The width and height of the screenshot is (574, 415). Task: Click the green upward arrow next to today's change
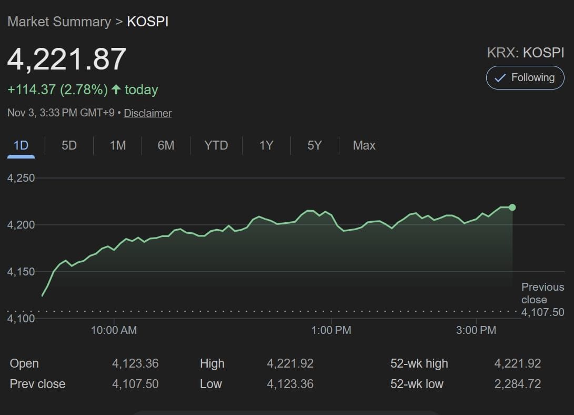118,89
